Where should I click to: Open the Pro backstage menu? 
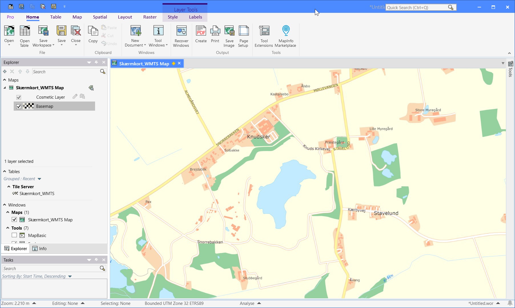coord(10,17)
